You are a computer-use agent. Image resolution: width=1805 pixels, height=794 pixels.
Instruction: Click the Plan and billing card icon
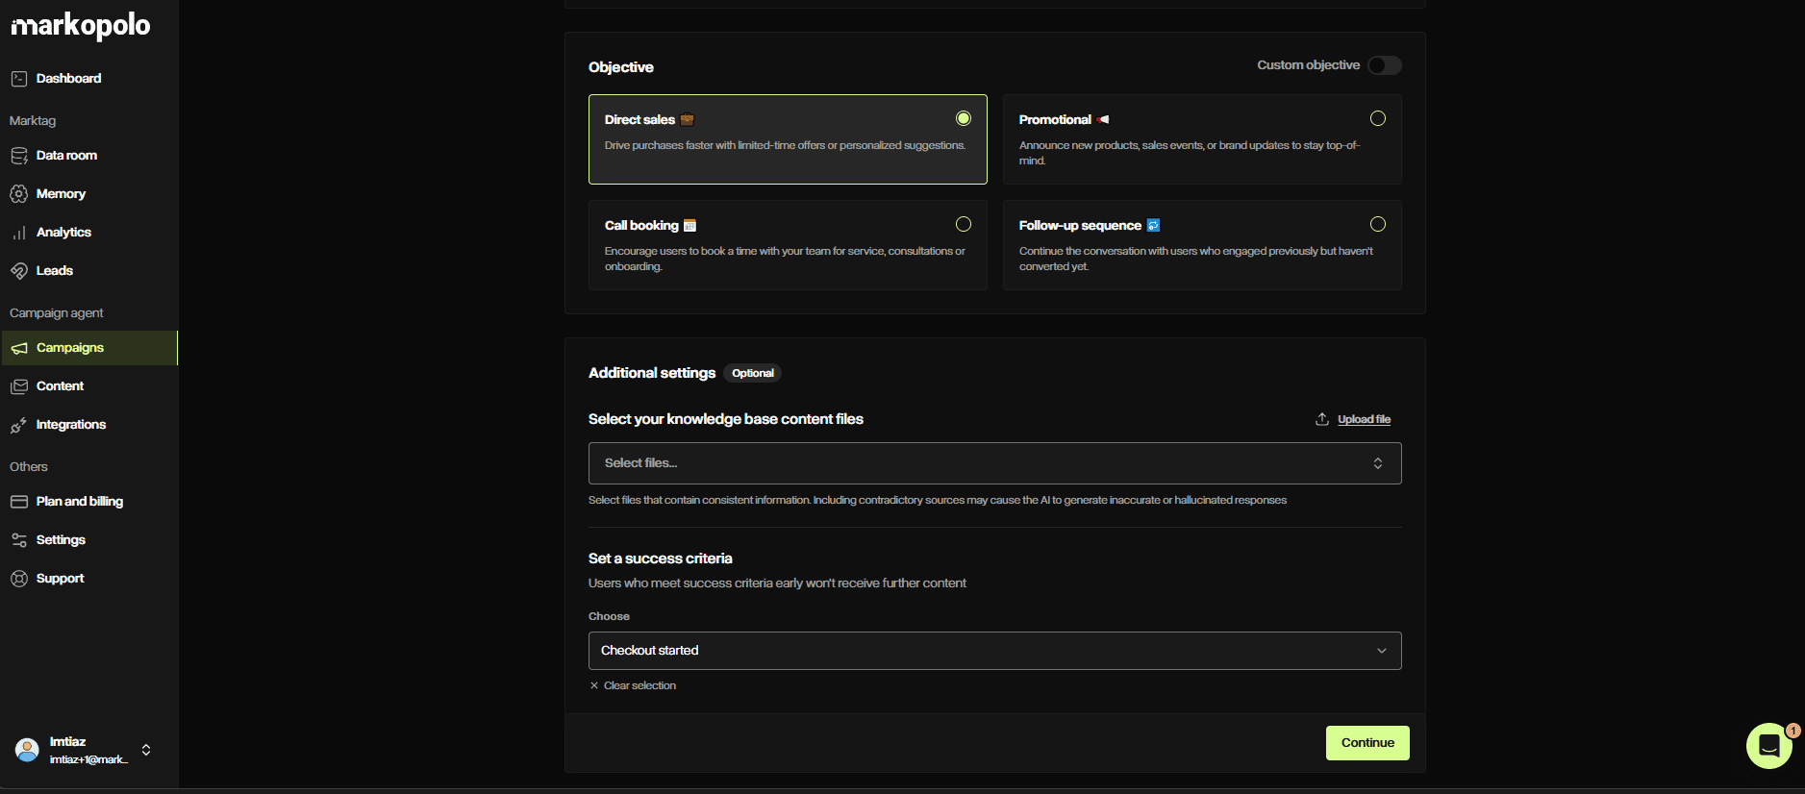(19, 502)
